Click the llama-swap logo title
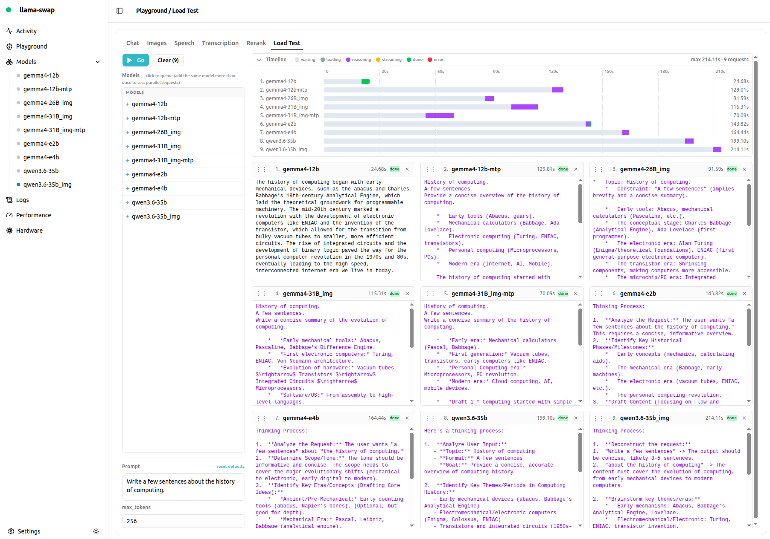 (x=37, y=10)
